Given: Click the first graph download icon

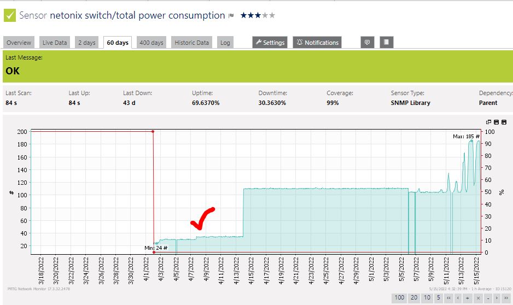Looking at the screenshot, I should [x=496, y=122].
